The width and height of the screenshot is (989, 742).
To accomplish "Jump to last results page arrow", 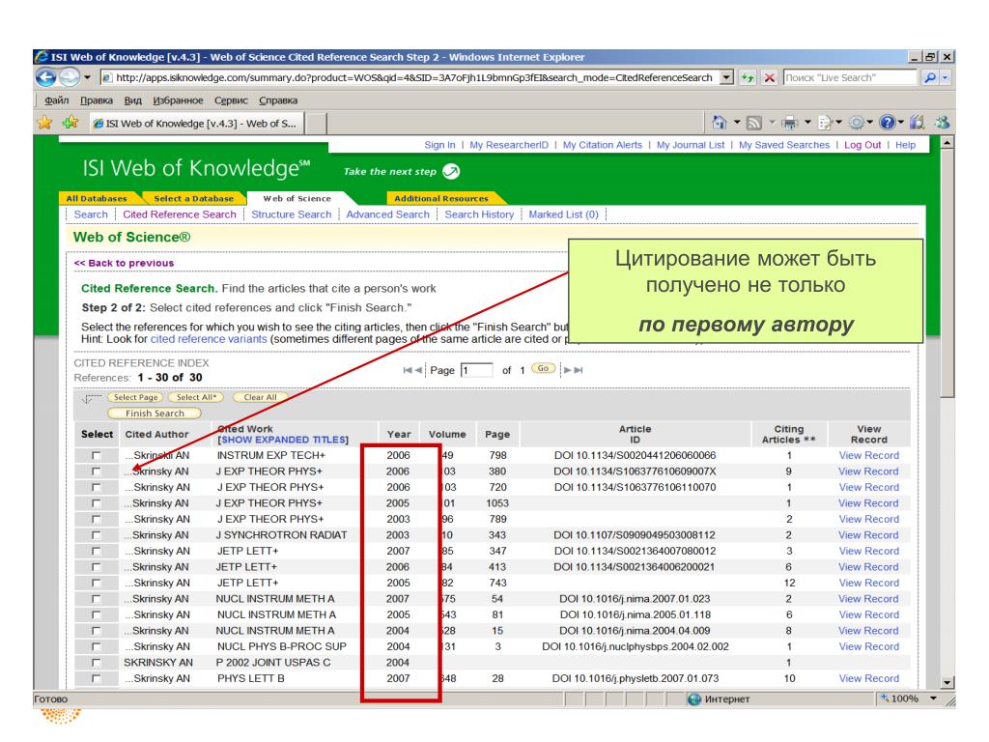I will [x=579, y=370].
